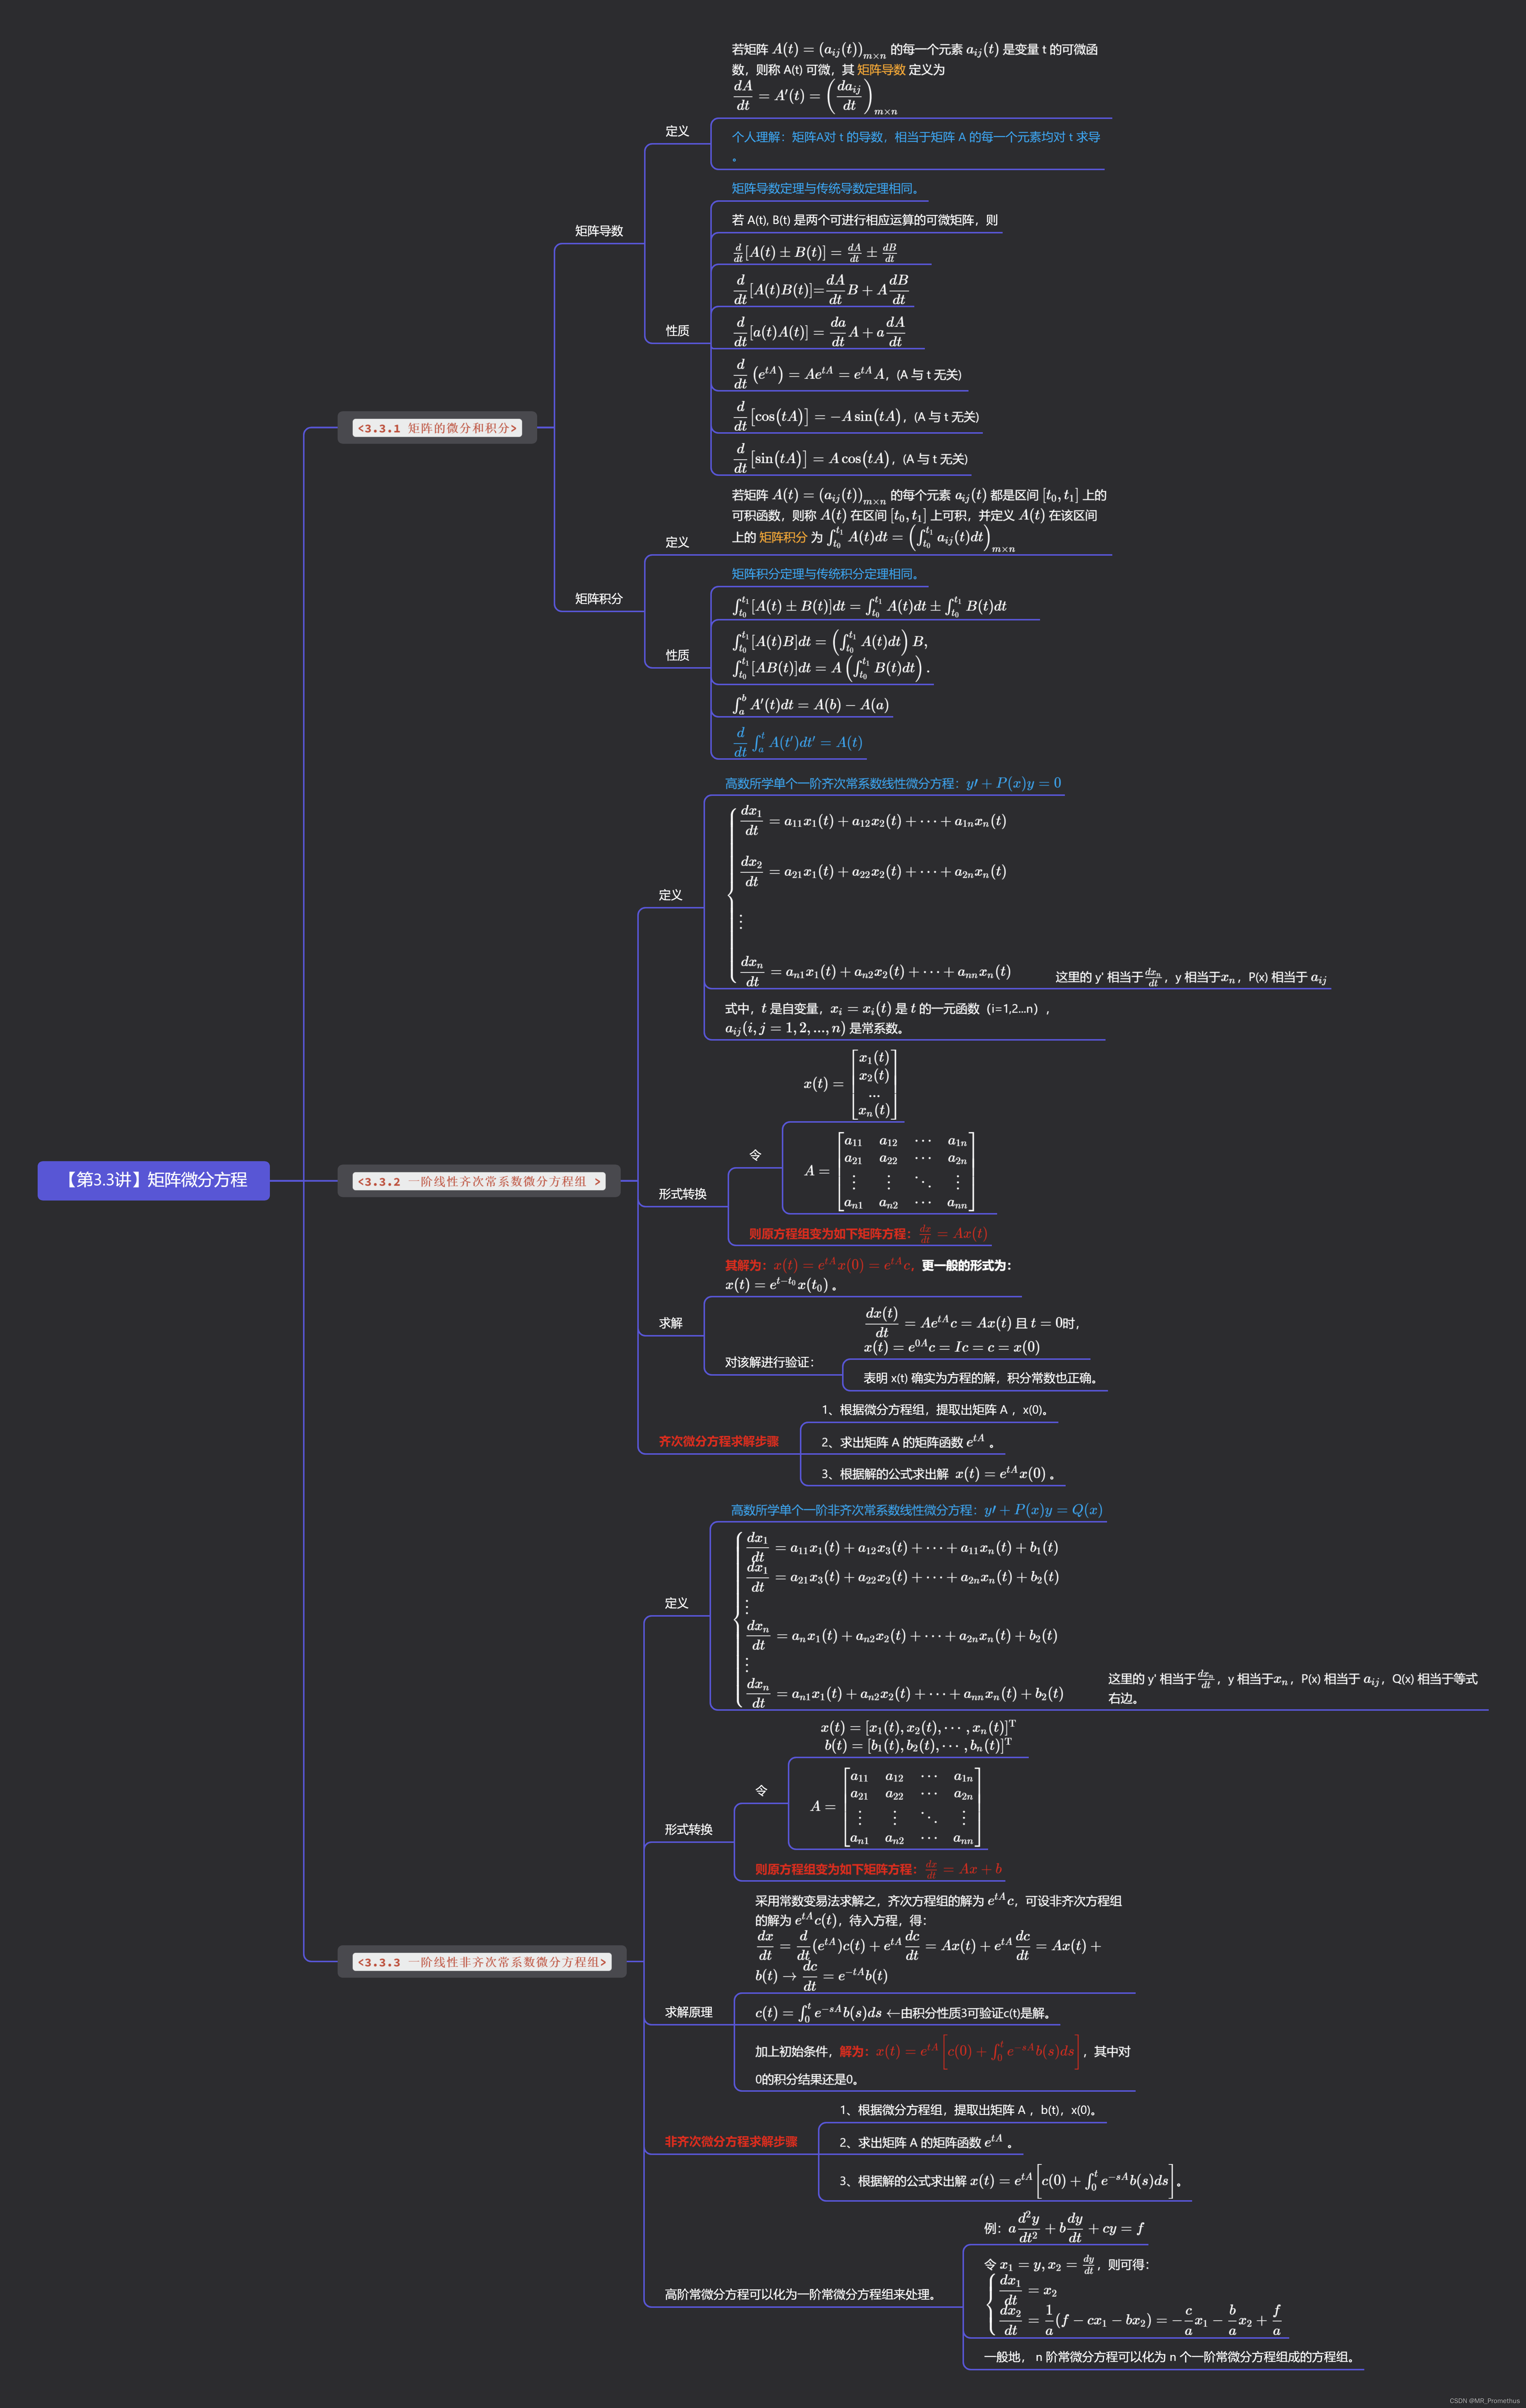Select the <3.3.3 一阶线性非齐次常系数微分方程组> node
Image resolution: width=1526 pixels, height=2408 pixels.
pos(482,1962)
